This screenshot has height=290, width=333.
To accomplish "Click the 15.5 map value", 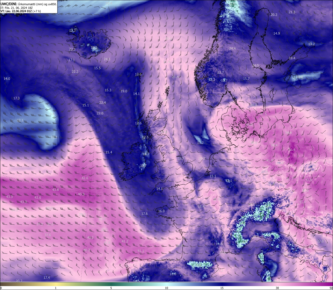I will tap(97, 68).
